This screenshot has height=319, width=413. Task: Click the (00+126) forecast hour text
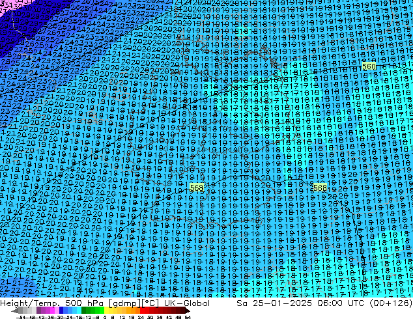[391, 303]
